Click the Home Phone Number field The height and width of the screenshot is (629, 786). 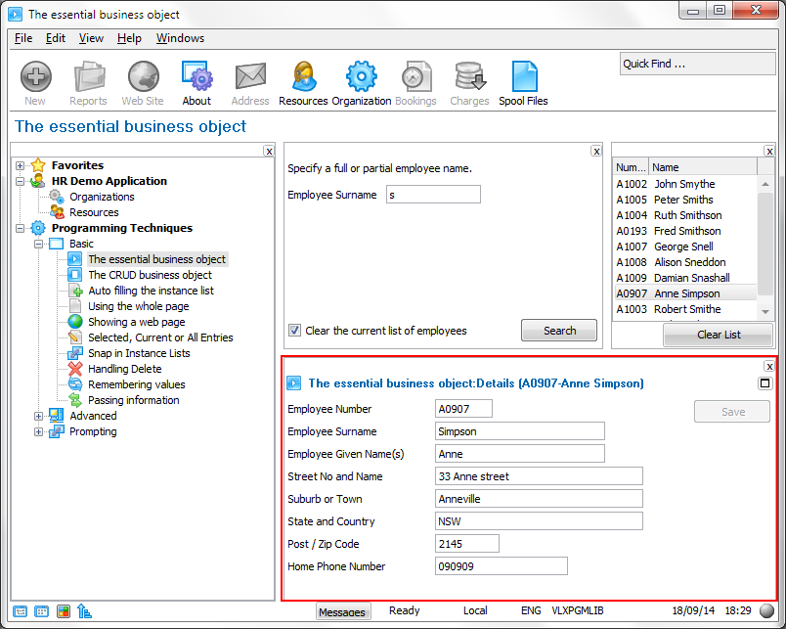[x=502, y=566]
